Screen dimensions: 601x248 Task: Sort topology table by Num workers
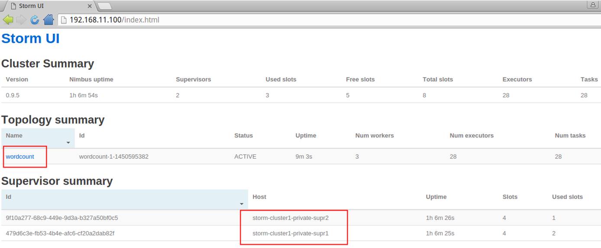click(374, 136)
